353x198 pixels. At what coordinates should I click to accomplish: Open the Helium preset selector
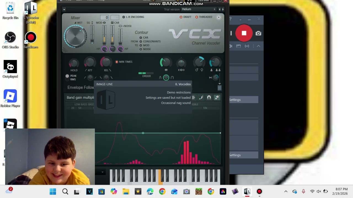[199, 9]
